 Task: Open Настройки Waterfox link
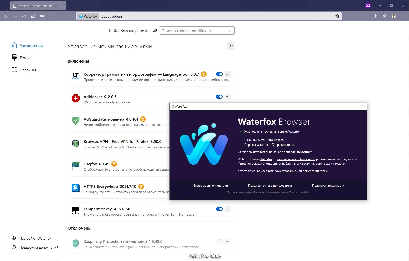[31, 238]
